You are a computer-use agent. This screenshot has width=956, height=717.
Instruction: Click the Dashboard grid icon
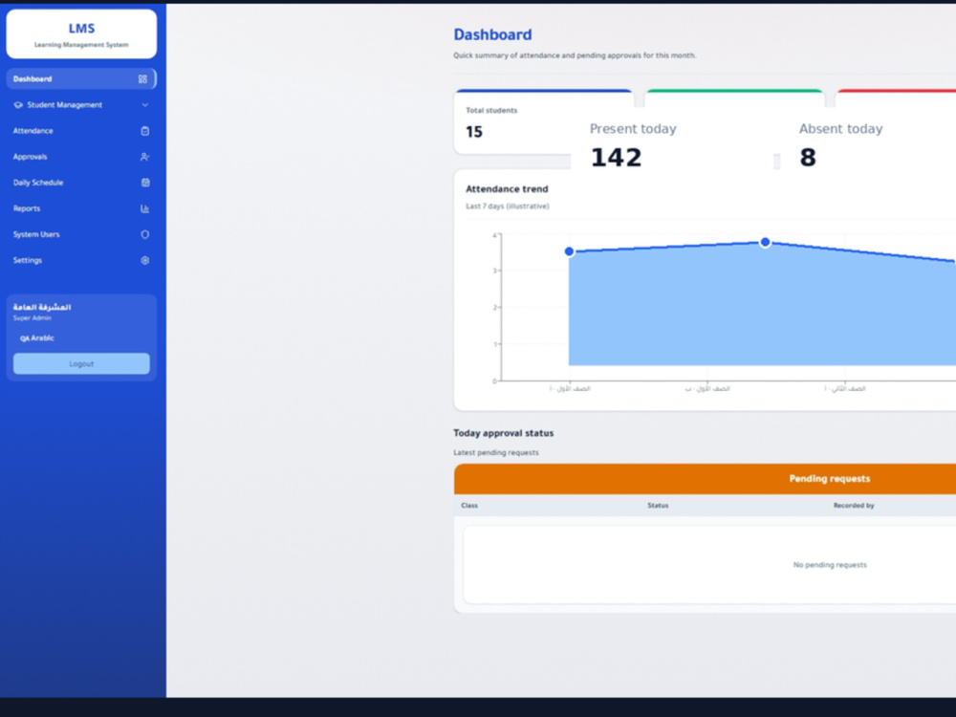[x=142, y=78]
